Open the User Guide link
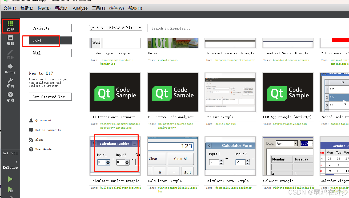Image resolution: width=349 pixels, height=198 pixels. (43, 149)
